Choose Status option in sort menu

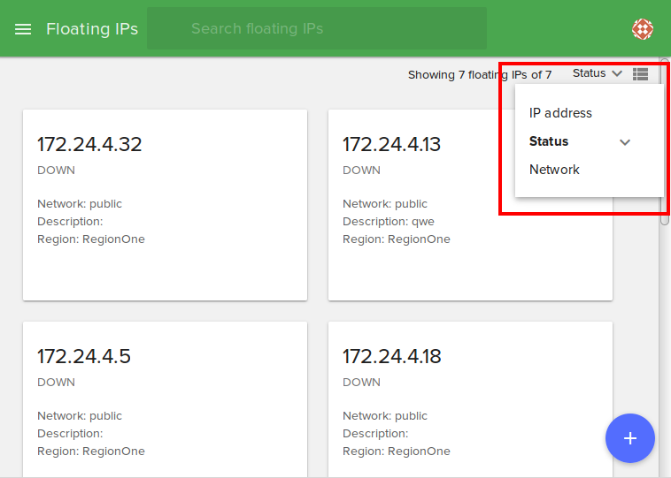coord(549,141)
